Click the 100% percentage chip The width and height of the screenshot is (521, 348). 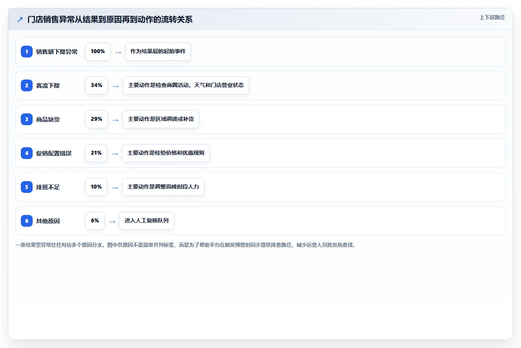click(98, 52)
